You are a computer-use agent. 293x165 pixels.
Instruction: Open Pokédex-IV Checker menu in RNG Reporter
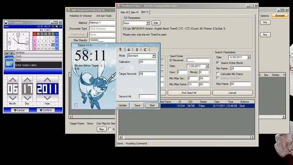tap(81, 16)
